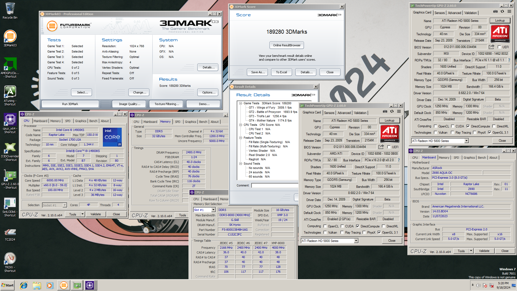The height and width of the screenshot is (291, 517).
Task: Toggle DirectCompute checkbox in top GPU-Z window
Action: click(468, 126)
